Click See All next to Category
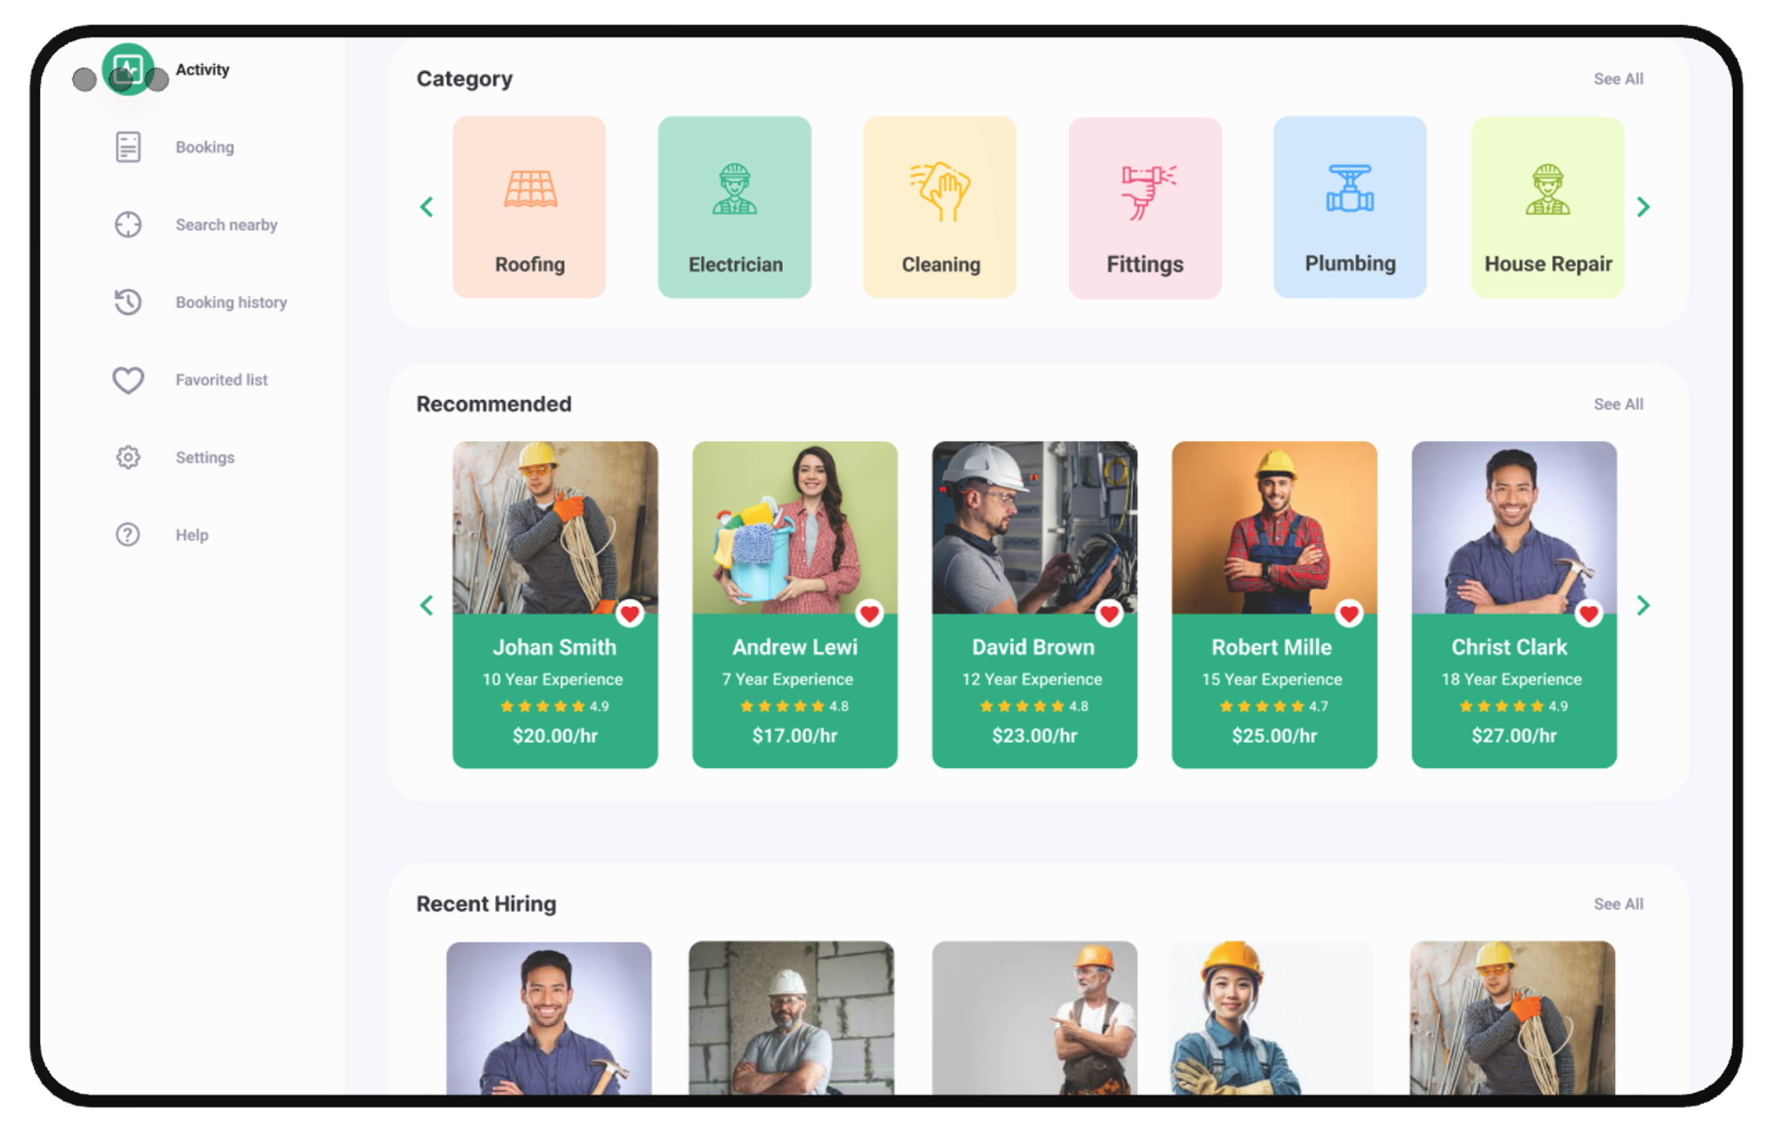1769x1133 pixels. 1618,78
